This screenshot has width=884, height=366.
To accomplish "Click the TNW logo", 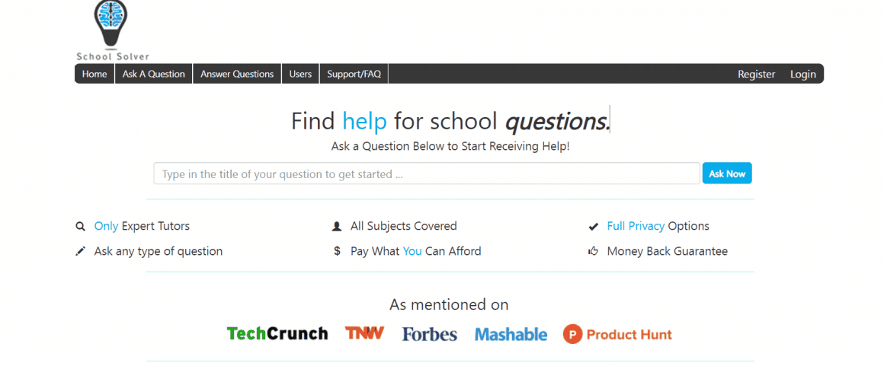I will tap(364, 333).
